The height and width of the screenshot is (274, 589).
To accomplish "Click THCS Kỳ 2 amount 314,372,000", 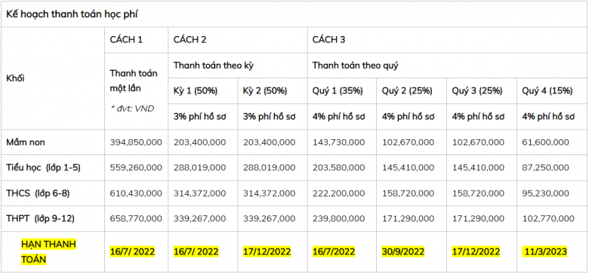I will (270, 193).
